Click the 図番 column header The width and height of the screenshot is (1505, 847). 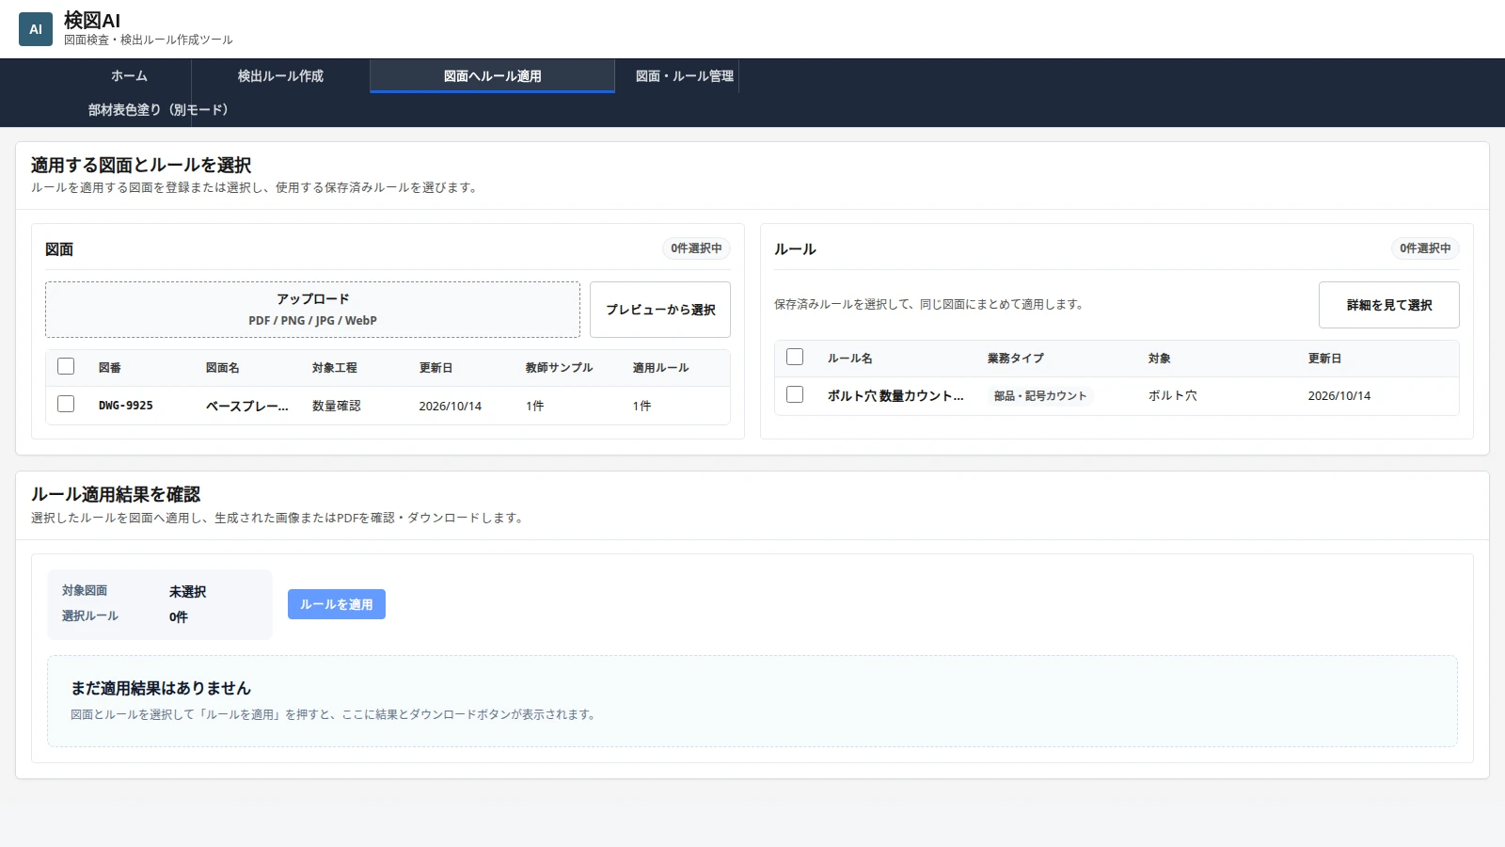pyautogui.click(x=110, y=368)
